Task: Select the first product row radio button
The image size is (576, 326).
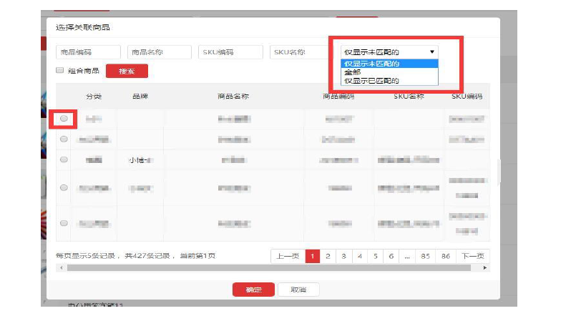Action: point(64,119)
